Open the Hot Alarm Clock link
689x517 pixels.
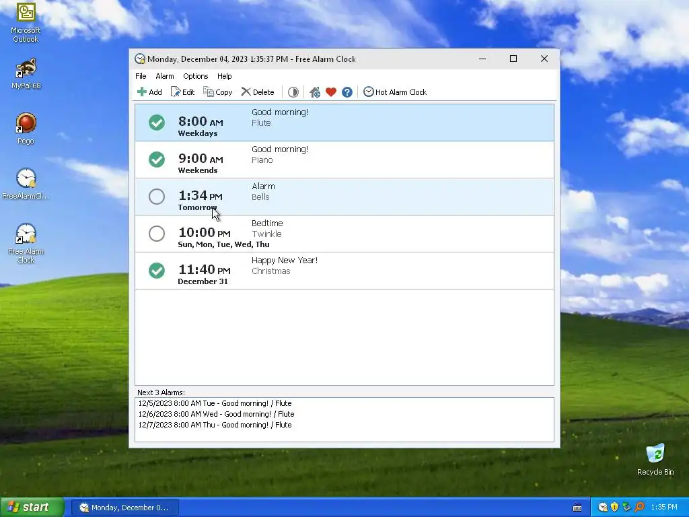[394, 92]
